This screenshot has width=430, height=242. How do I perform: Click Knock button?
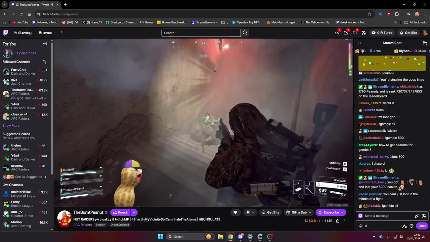(x=120, y=212)
